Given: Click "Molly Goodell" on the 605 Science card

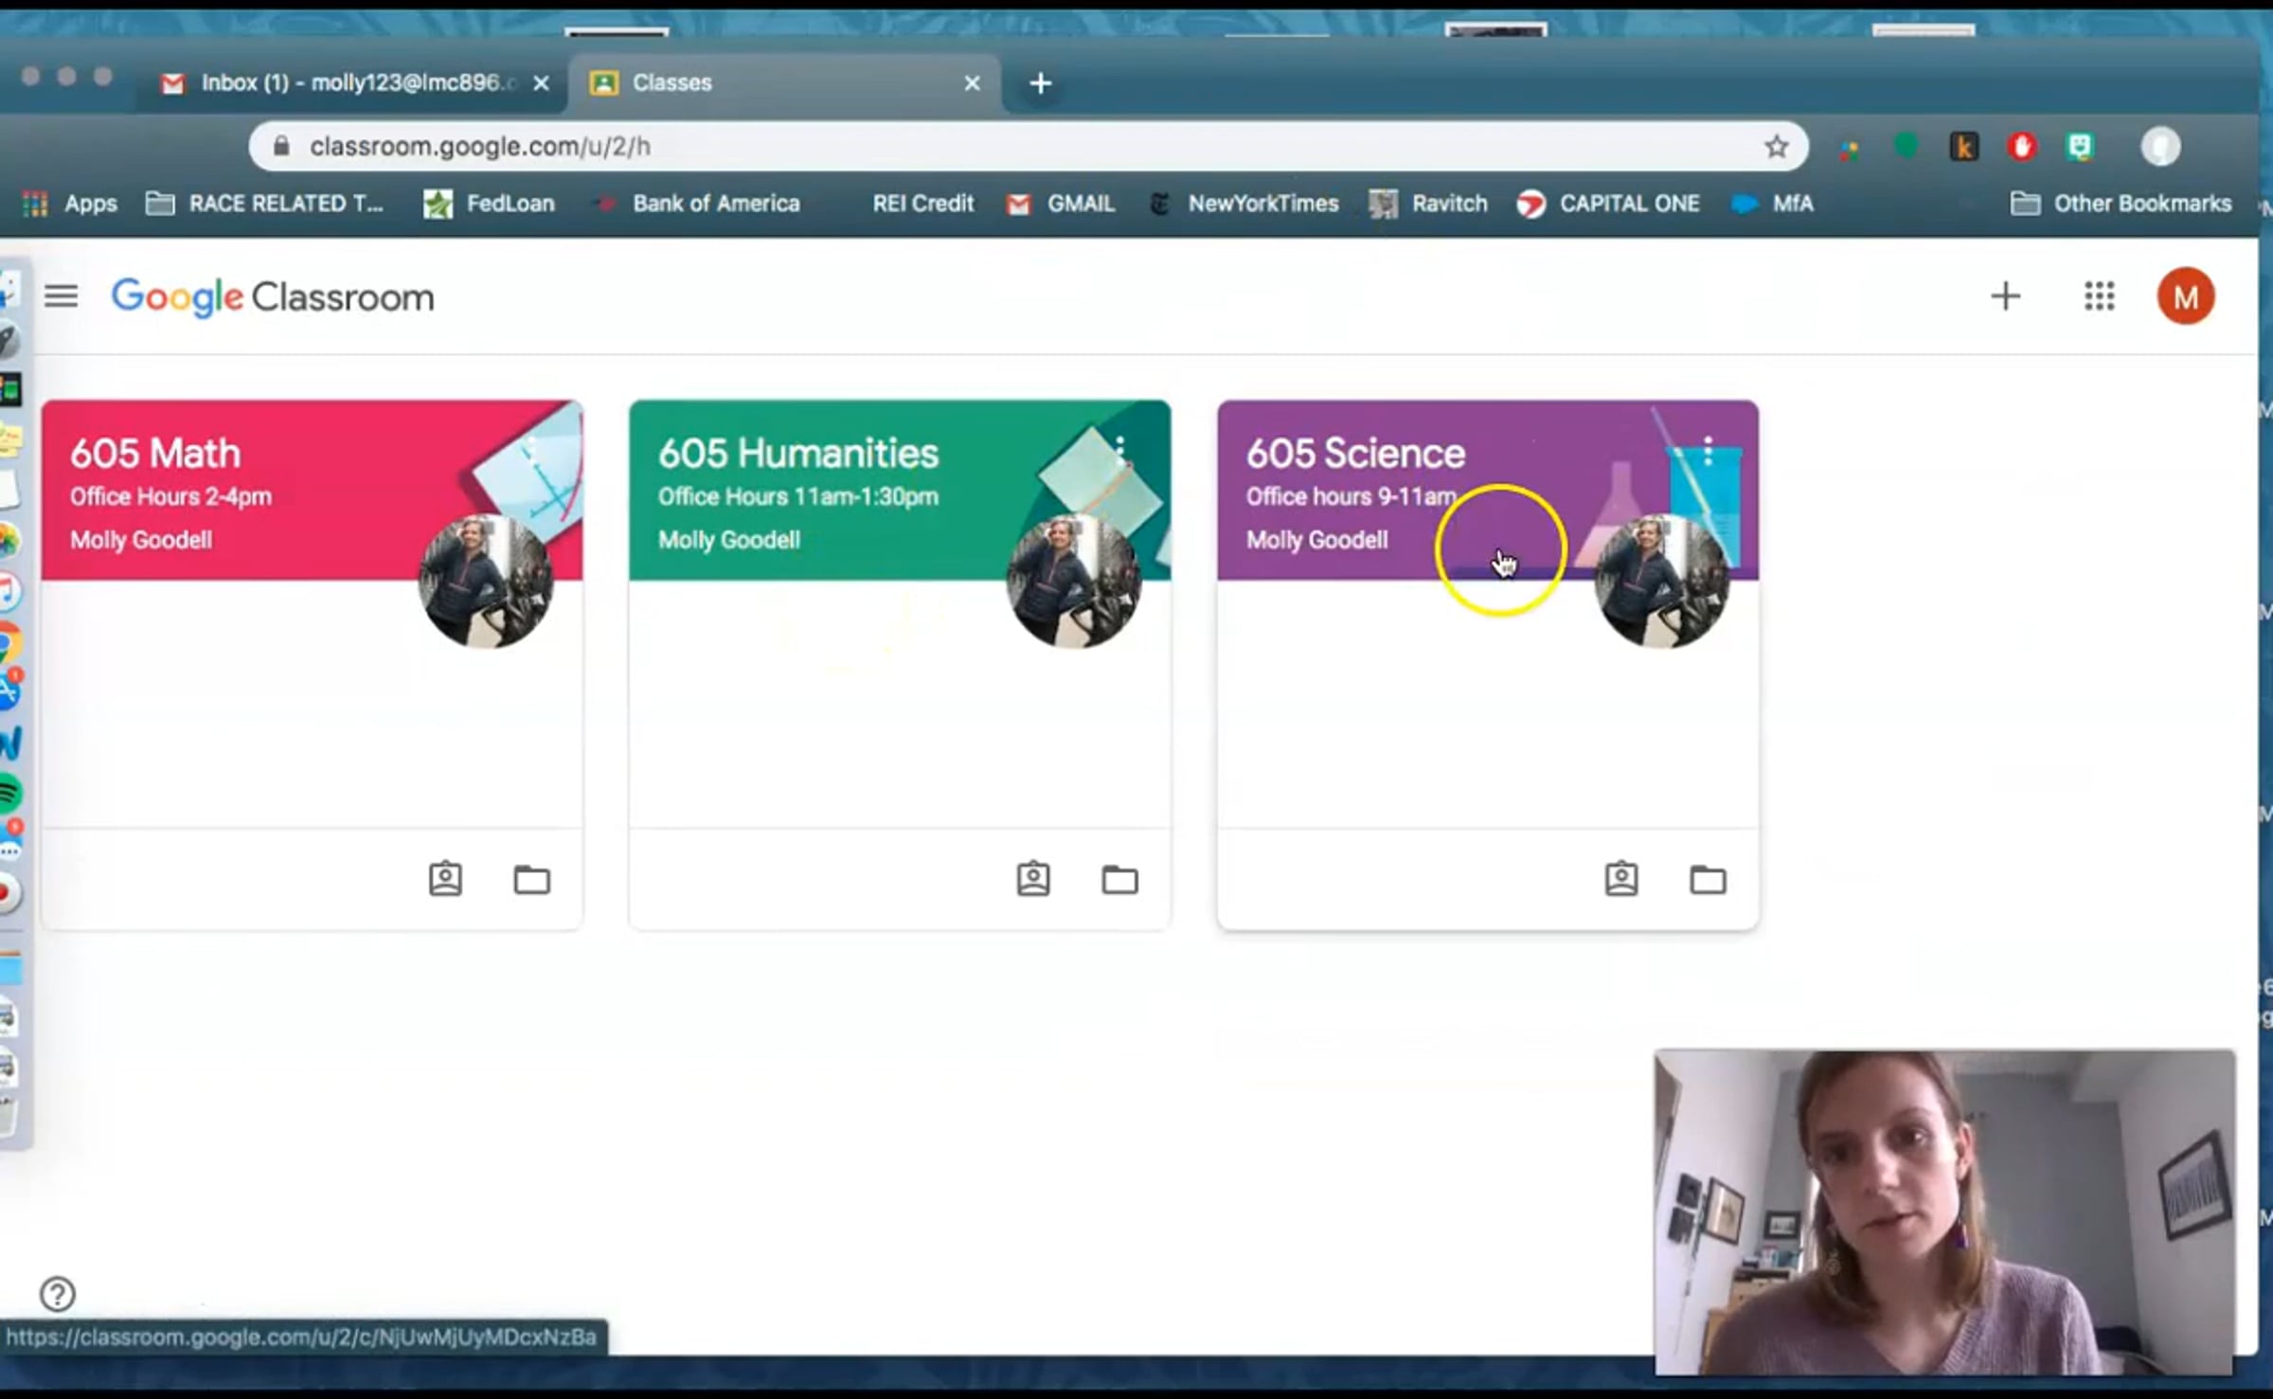Looking at the screenshot, I should pyautogui.click(x=1317, y=540).
